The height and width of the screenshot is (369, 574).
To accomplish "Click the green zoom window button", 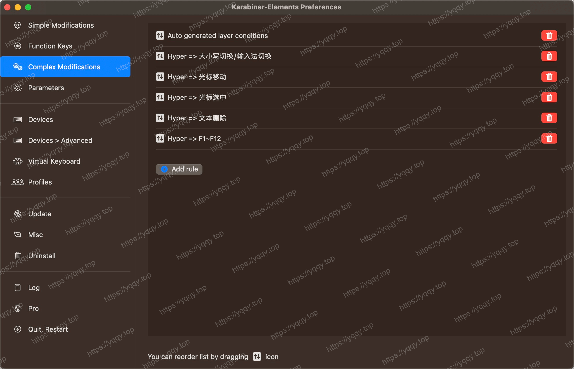I will pyautogui.click(x=28, y=7).
